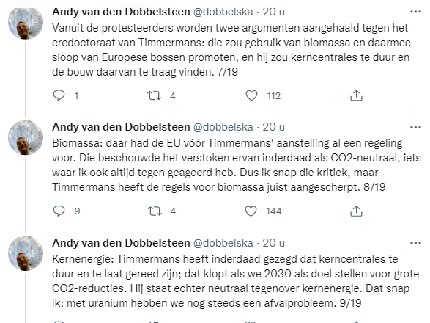Retweet the Biomassa 8/19 tweet
The height and width of the screenshot is (323, 430).
(x=155, y=211)
